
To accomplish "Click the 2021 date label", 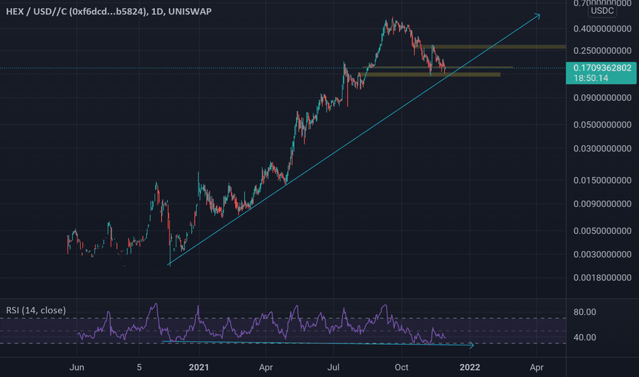I will (199, 367).
